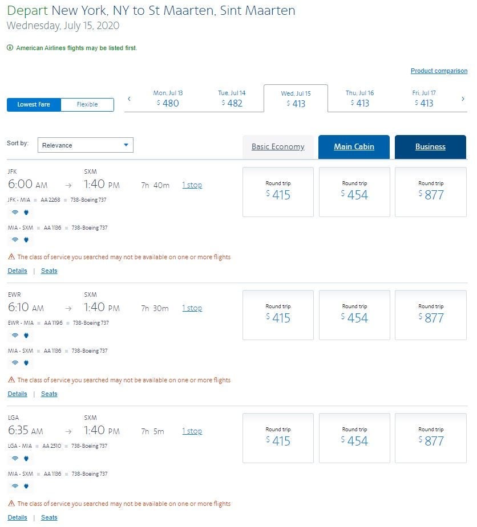The width and height of the screenshot is (477, 527).
Task: Switch to Lowest Fare option
Action: click(x=34, y=105)
